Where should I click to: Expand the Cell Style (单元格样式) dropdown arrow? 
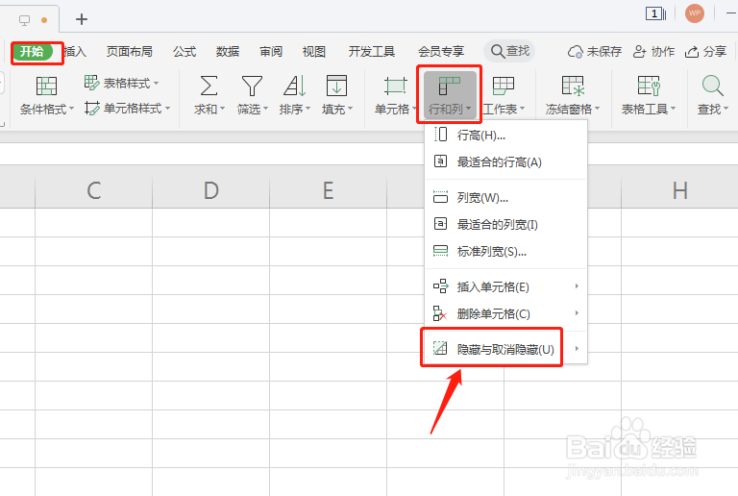click(x=167, y=109)
